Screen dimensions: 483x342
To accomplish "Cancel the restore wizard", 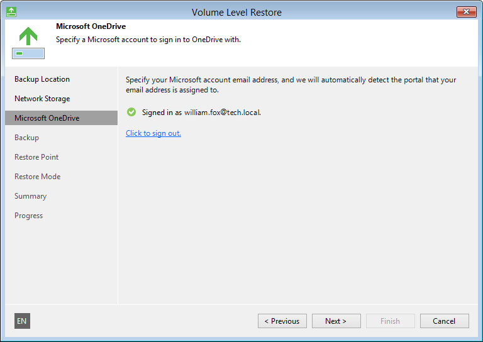I will pyautogui.click(x=445, y=321).
